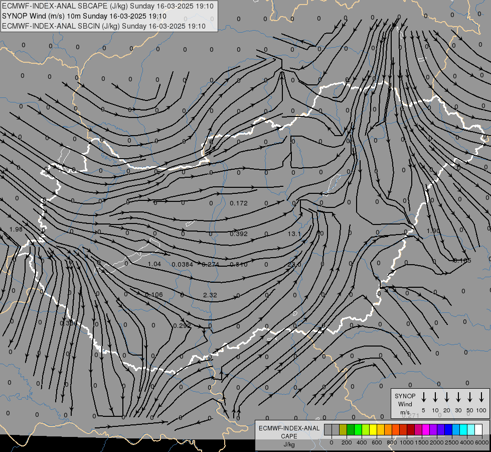491x452 pixels.
Task: Choose the pale cyan CAPE legend swatch
Action: tap(471, 429)
